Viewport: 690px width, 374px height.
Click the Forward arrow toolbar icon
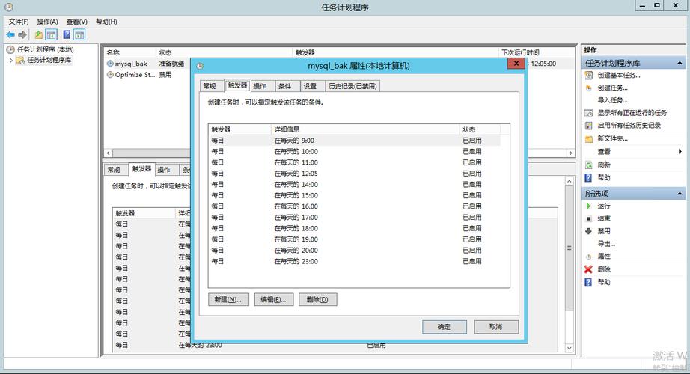(22, 34)
